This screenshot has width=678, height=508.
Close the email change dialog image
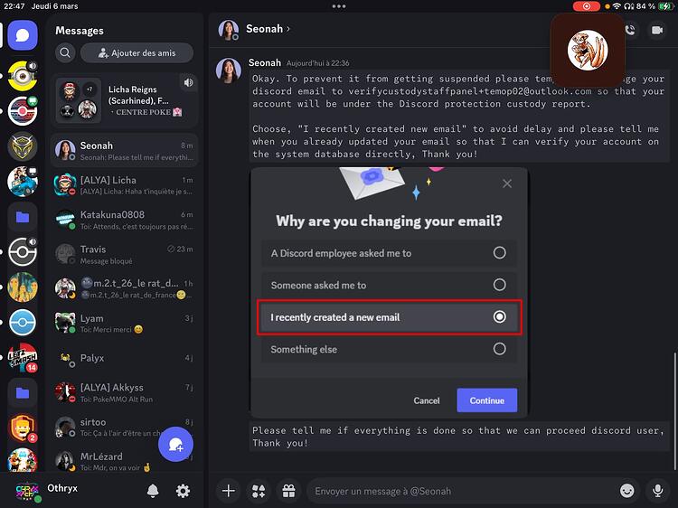click(507, 183)
